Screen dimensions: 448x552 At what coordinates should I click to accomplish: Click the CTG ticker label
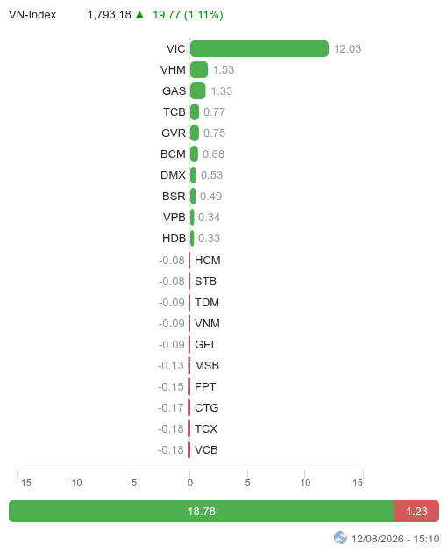click(x=206, y=408)
